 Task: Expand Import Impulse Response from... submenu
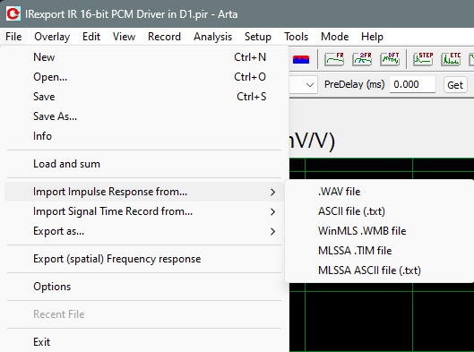(x=144, y=192)
